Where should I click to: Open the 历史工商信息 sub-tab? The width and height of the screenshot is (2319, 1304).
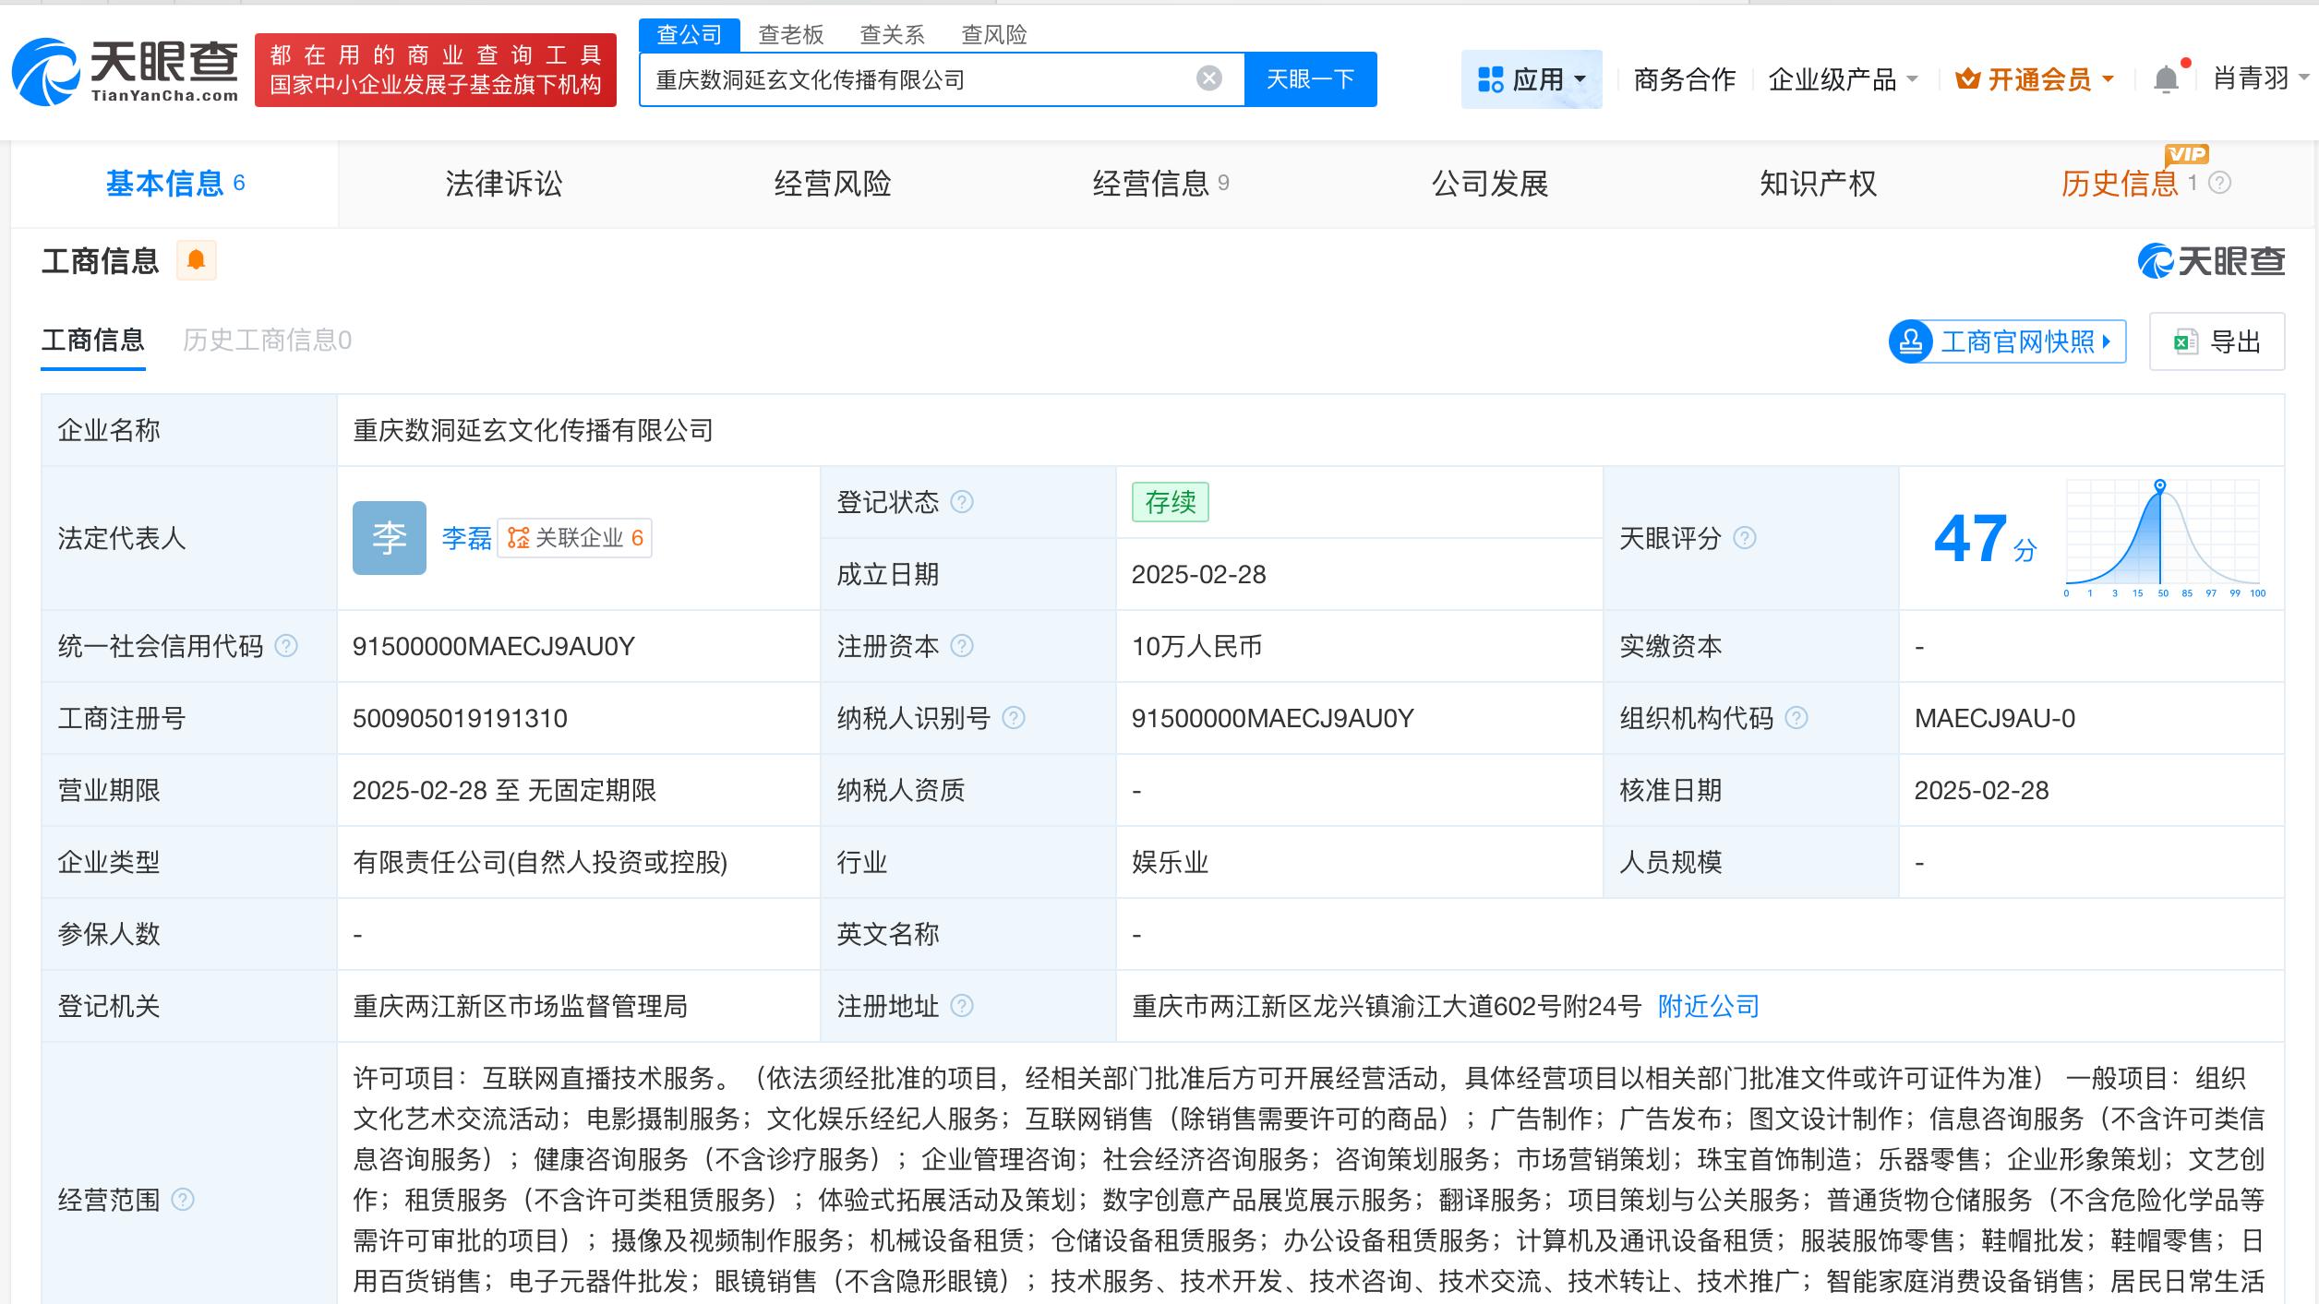point(267,341)
